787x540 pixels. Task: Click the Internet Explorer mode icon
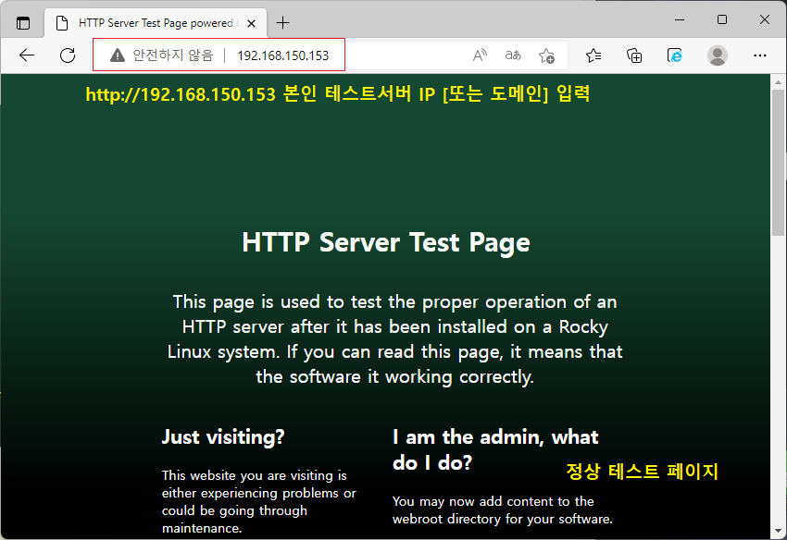pos(675,55)
